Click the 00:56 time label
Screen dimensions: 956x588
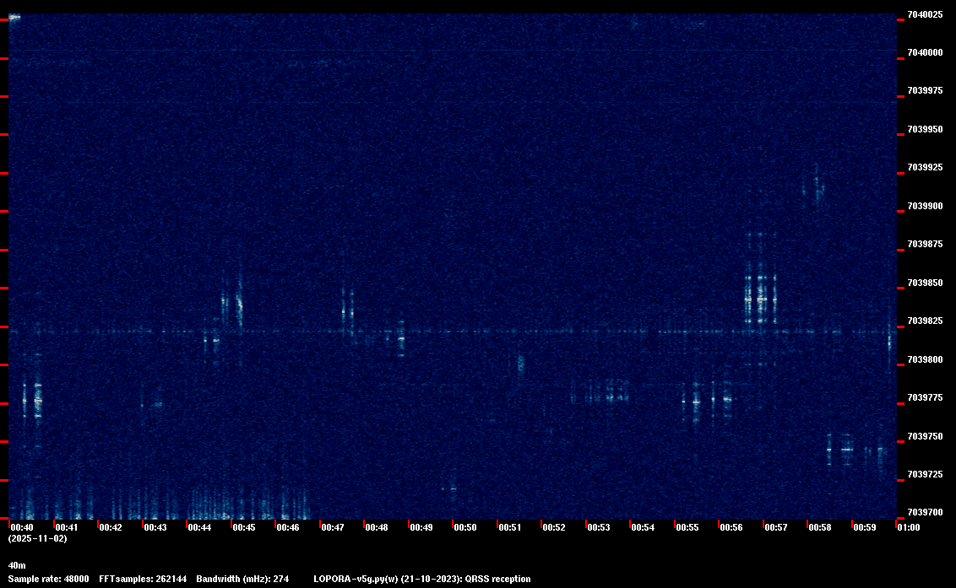click(x=731, y=527)
